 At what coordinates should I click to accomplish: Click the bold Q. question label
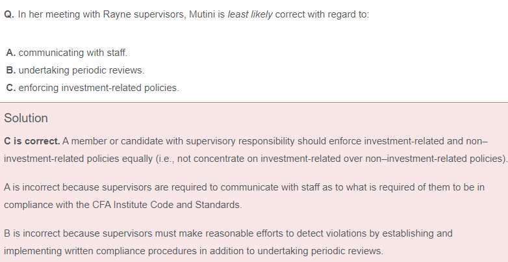pyautogui.click(x=9, y=14)
